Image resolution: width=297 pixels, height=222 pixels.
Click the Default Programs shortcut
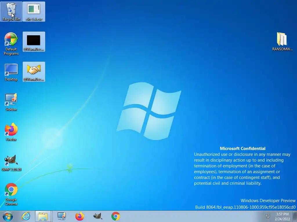pos(11,44)
